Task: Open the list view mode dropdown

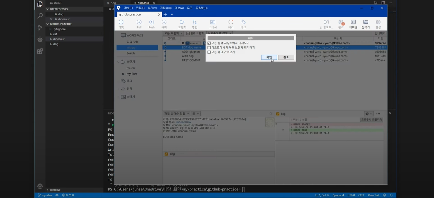Action: [196, 114]
